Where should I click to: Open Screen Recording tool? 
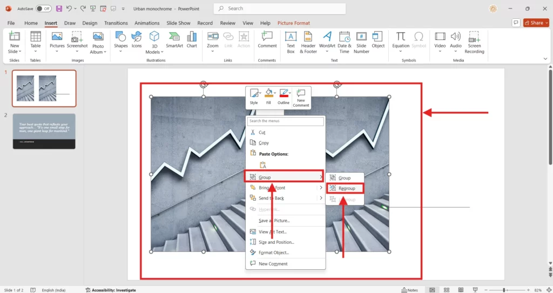pos(474,41)
